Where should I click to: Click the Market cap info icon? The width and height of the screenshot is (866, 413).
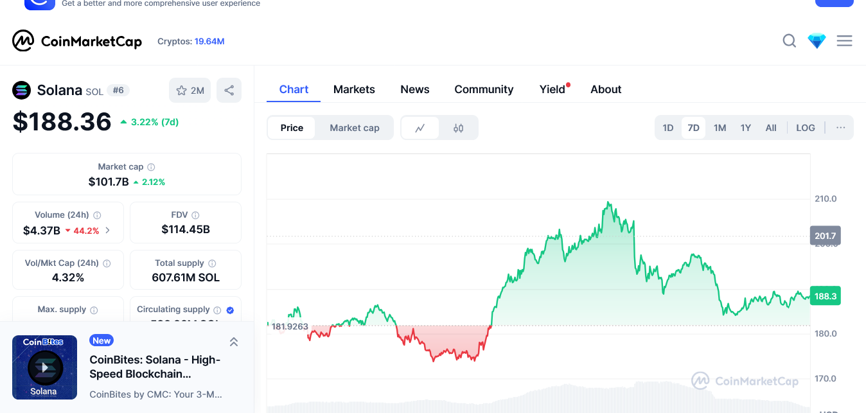[x=151, y=167]
